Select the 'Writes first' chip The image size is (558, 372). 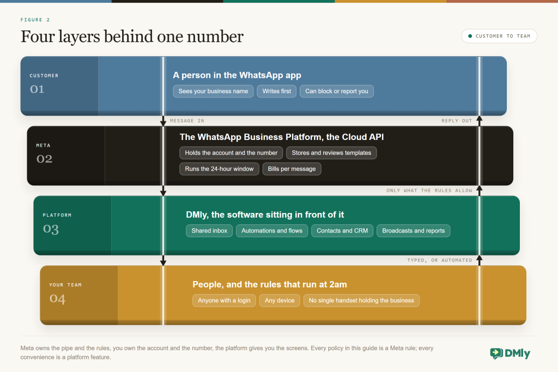(276, 91)
